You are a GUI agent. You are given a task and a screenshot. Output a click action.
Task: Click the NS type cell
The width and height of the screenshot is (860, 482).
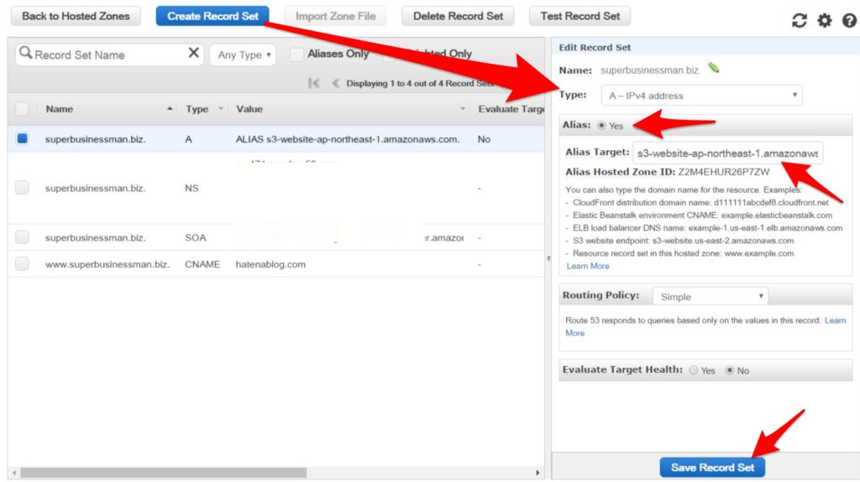coord(191,188)
